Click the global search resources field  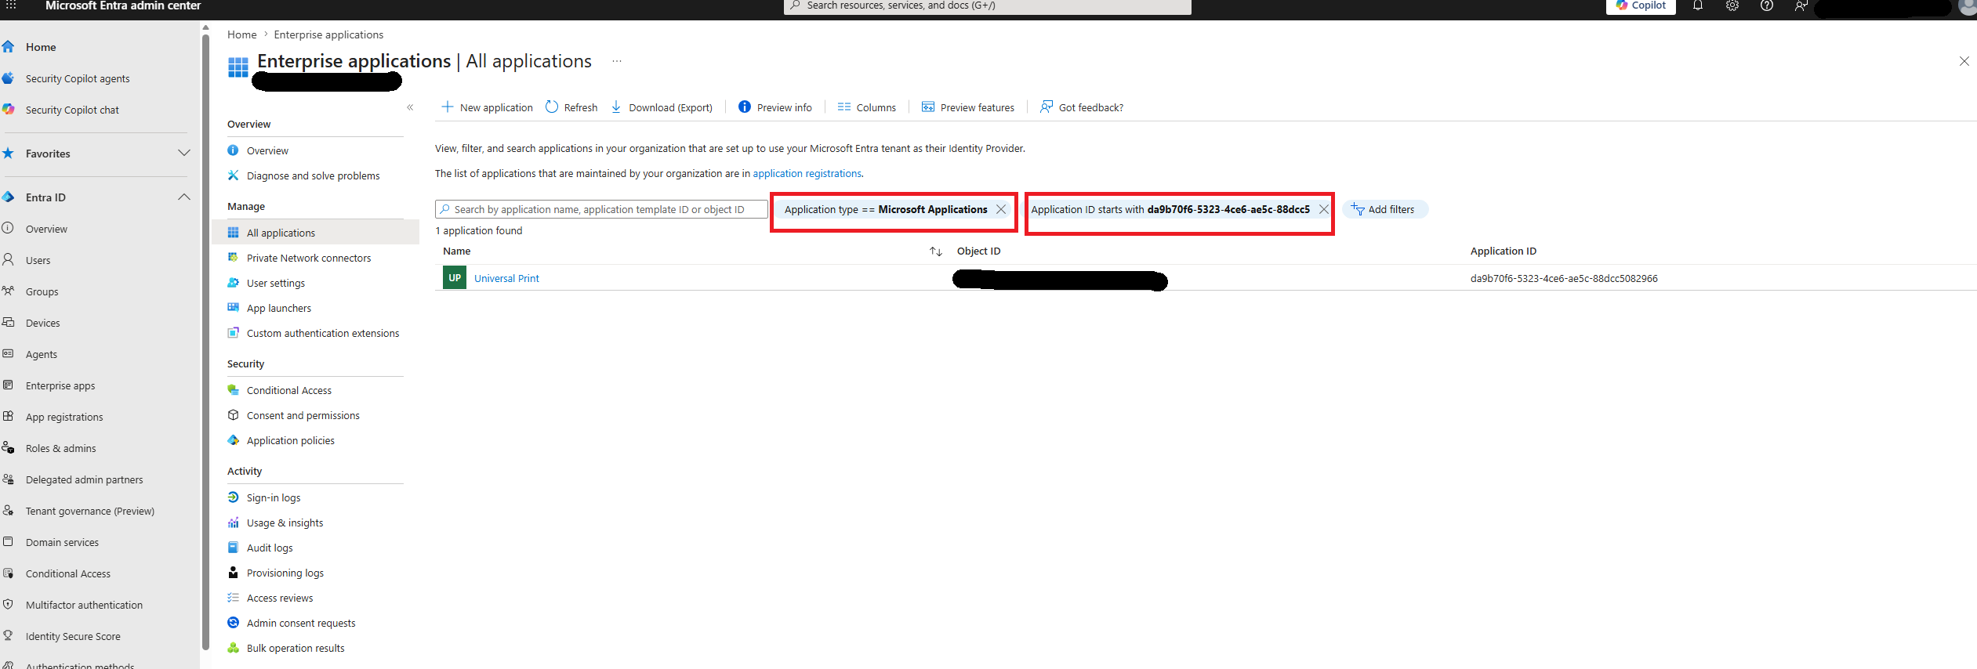click(x=987, y=6)
